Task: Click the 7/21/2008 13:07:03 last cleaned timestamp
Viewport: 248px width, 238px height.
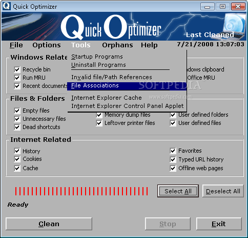Action: pos(211,44)
